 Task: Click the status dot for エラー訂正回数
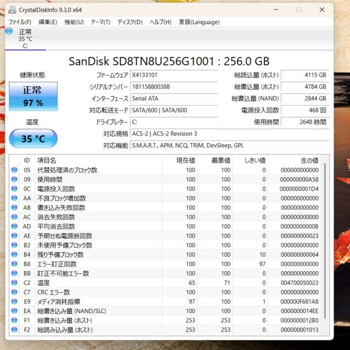[x=14, y=264]
